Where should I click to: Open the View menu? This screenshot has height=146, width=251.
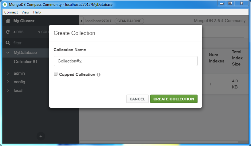point(25,12)
